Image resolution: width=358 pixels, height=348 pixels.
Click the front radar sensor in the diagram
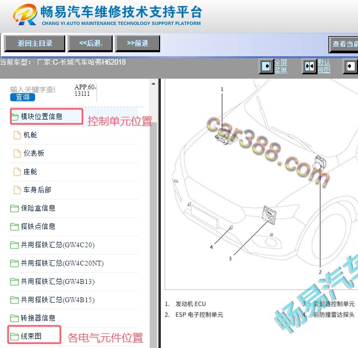(x=231, y=227)
